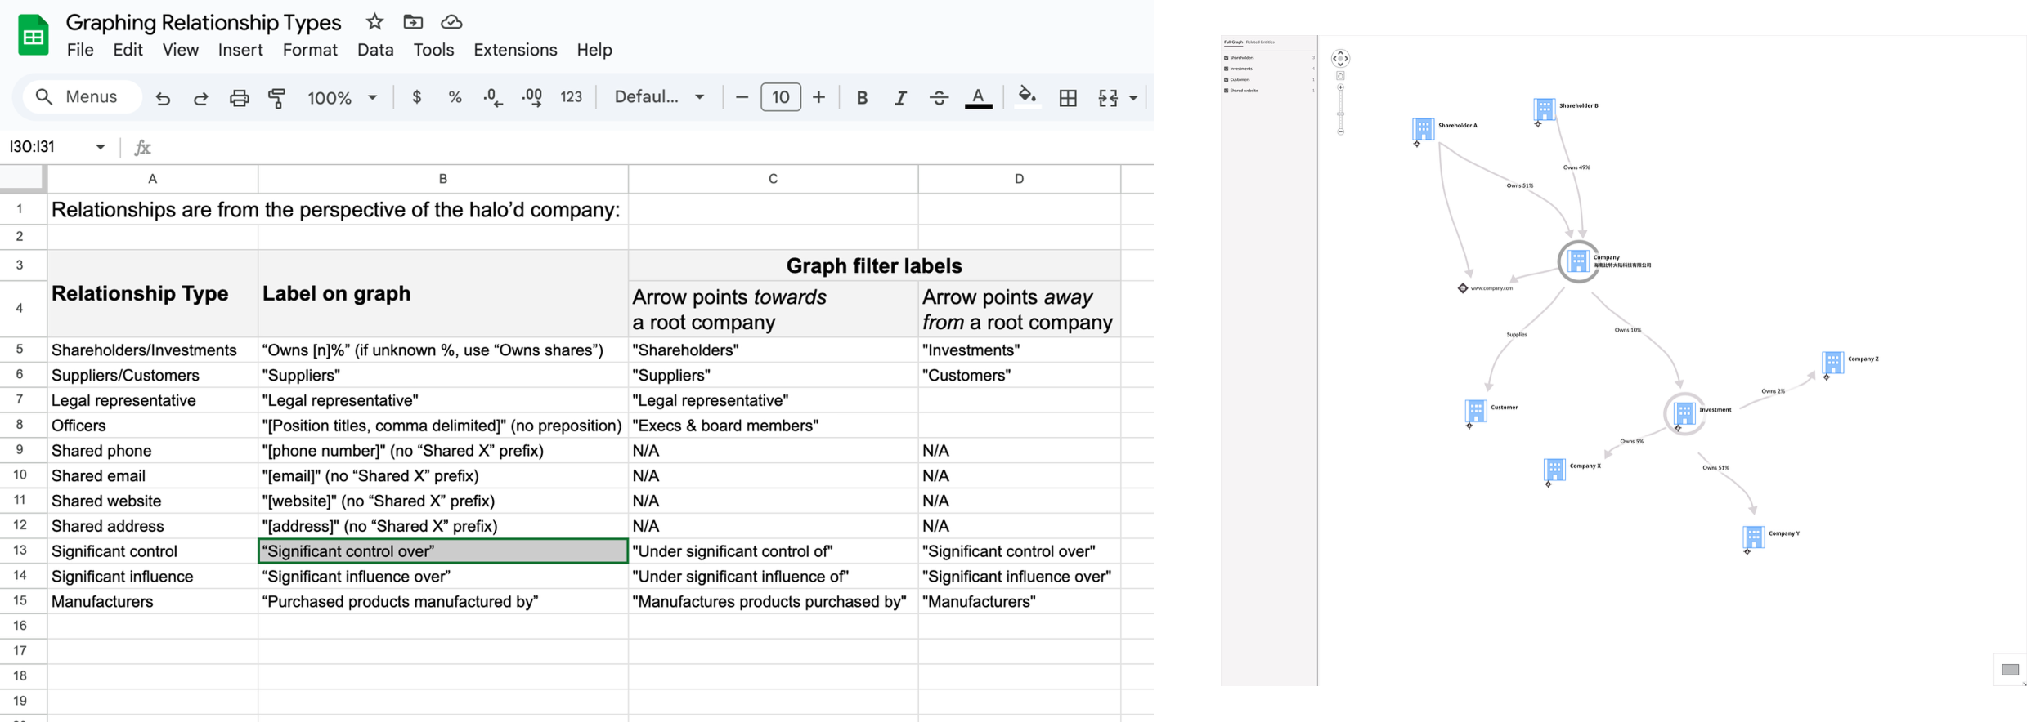Open the Google Sheets home icon

(34, 35)
